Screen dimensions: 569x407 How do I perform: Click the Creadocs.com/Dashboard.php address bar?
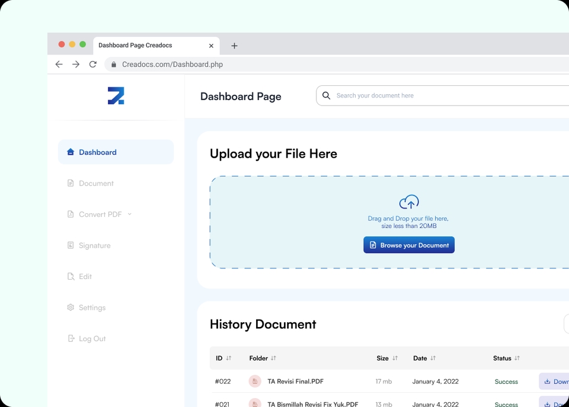pos(337,64)
